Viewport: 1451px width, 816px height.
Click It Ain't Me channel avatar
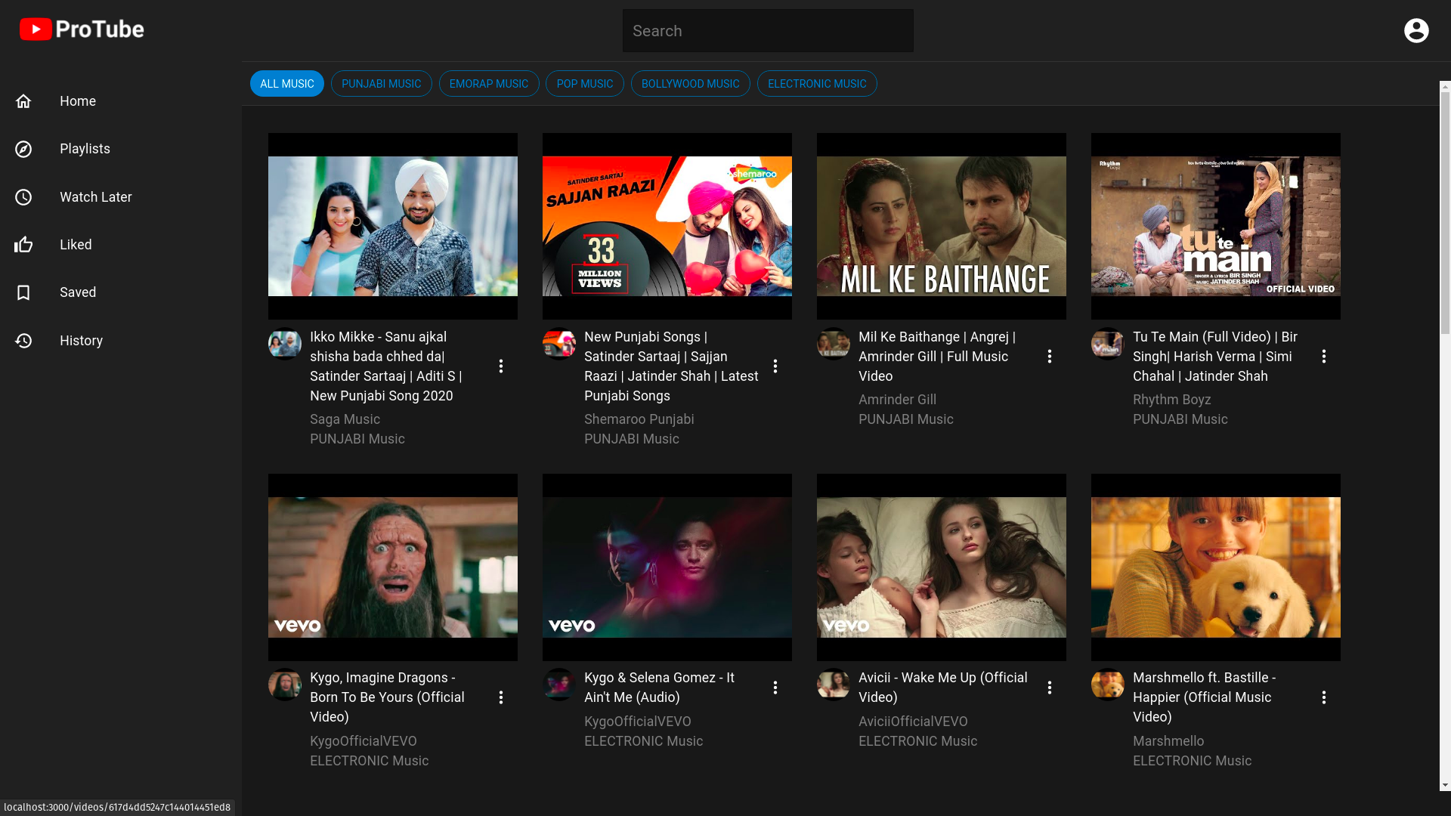[x=559, y=685]
